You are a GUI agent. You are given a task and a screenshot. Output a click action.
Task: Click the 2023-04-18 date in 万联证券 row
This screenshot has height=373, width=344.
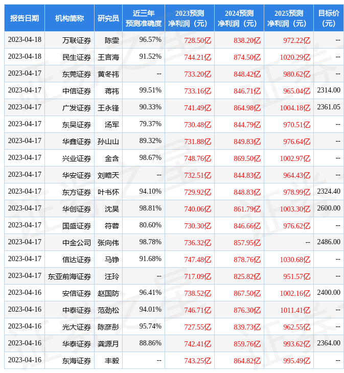coord(25,39)
